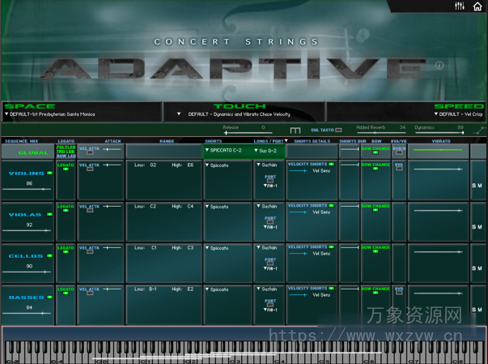Mute the Cellos section
This screenshot has height=364, width=488.
pyautogui.click(x=480, y=268)
